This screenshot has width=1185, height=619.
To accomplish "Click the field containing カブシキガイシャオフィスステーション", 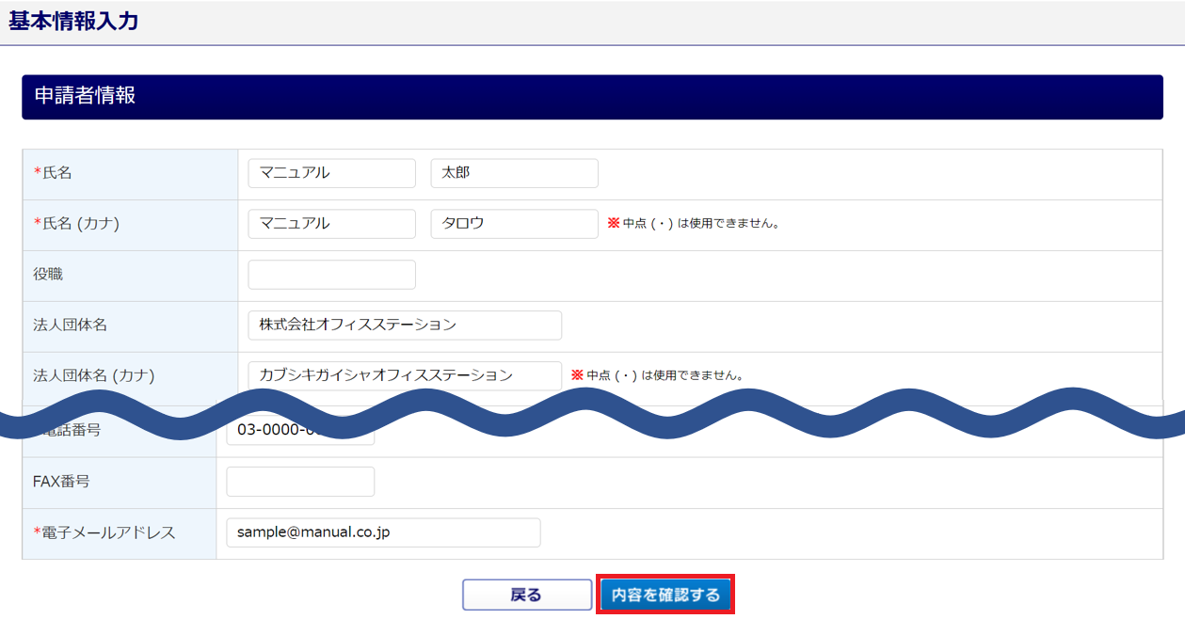I will point(405,375).
